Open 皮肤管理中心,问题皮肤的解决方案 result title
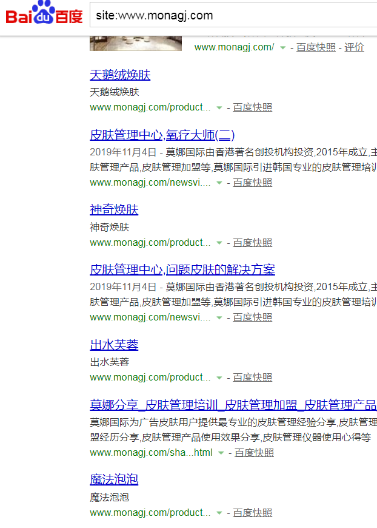This screenshot has height=528, width=377. click(x=182, y=269)
